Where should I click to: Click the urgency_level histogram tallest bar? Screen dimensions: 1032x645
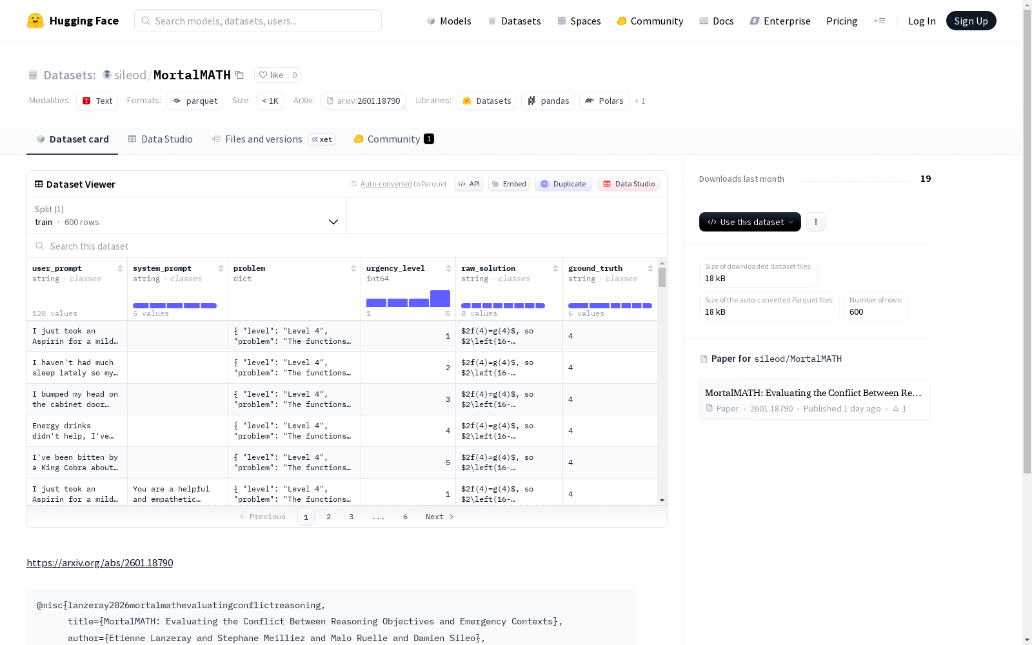point(440,299)
